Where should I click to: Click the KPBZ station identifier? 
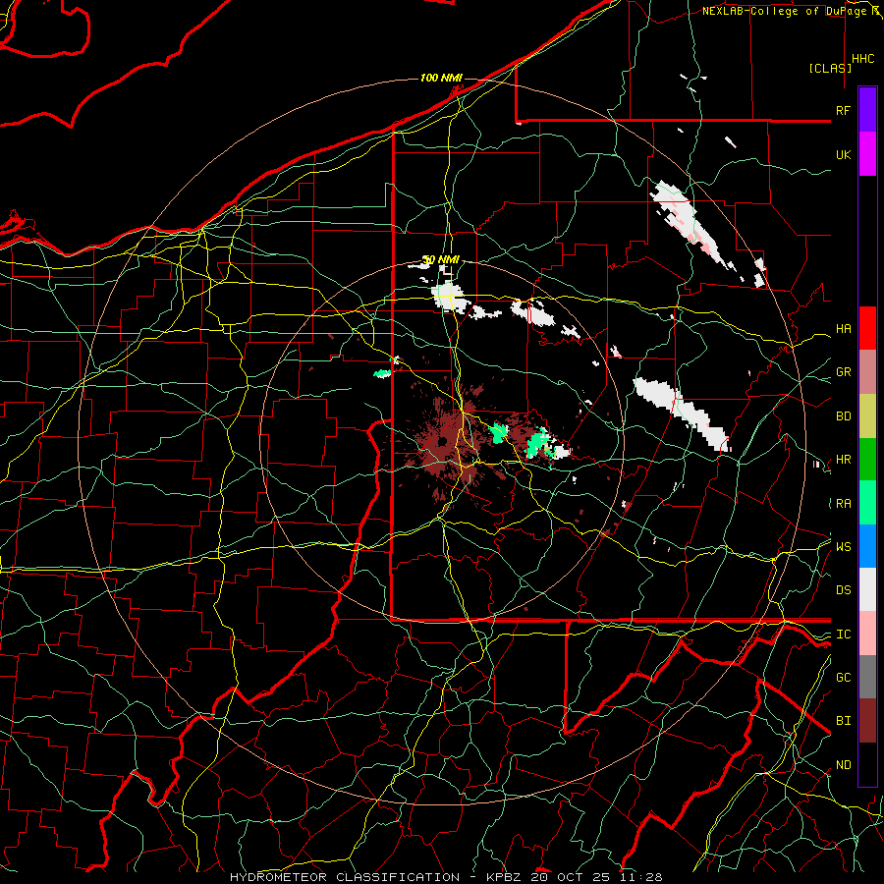click(504, 877)
